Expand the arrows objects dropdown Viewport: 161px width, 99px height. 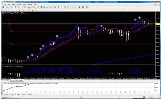tap(34, 10)
